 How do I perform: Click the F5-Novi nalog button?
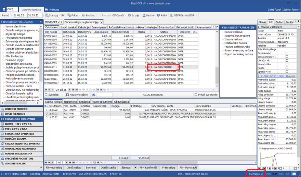(x=54, y=168)
